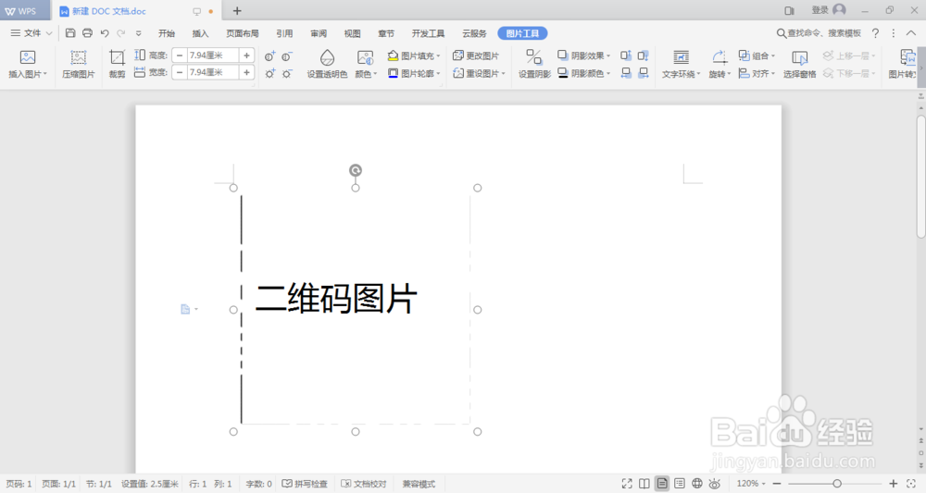The height and width of the screenshot is (493, 926).
Task: Toggle eye protection mode icon
Action: tap(715, 484)
